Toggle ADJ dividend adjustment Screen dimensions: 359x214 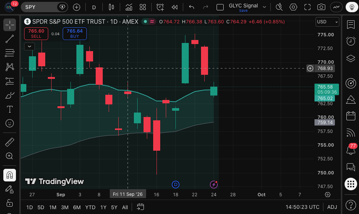point(332,207)
